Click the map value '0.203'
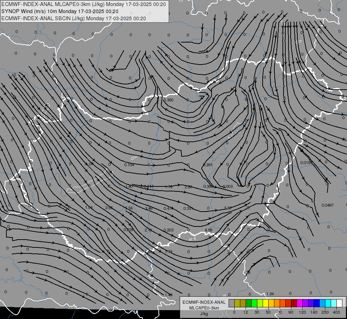 coord(168,230)
